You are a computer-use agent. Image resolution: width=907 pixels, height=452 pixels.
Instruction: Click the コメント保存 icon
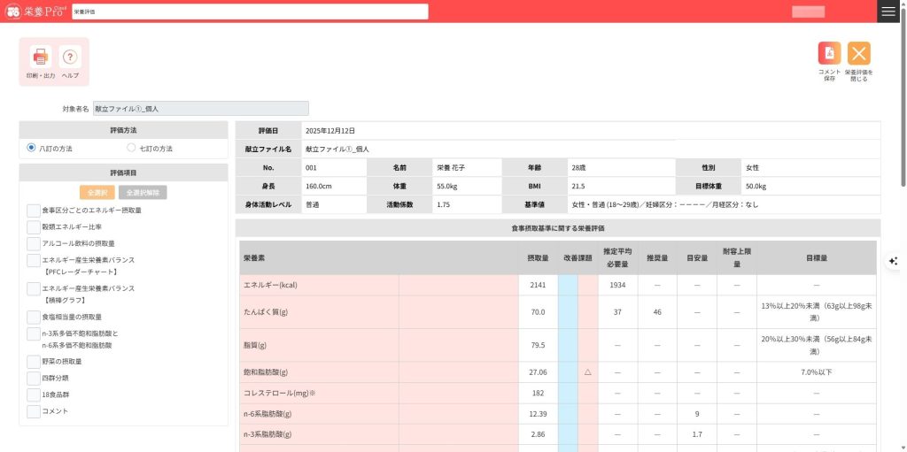coord(829,54)
